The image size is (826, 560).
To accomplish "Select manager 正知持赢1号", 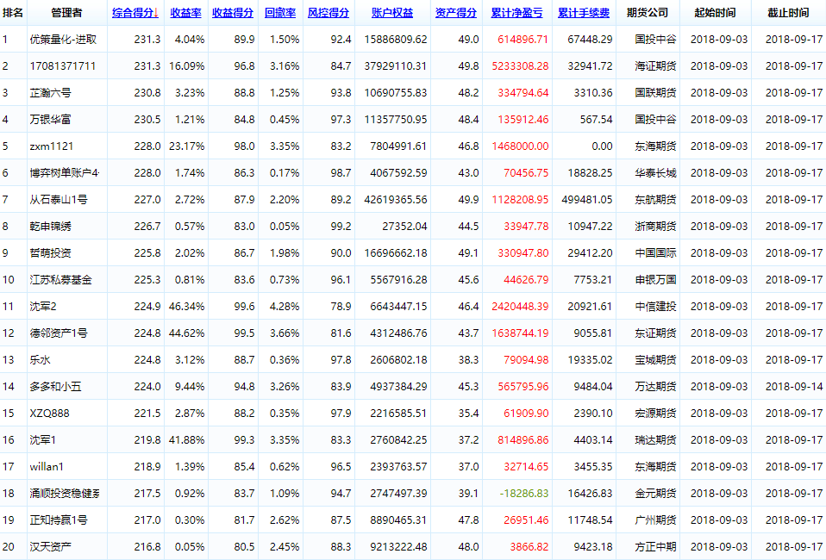I will coord(59,520).
